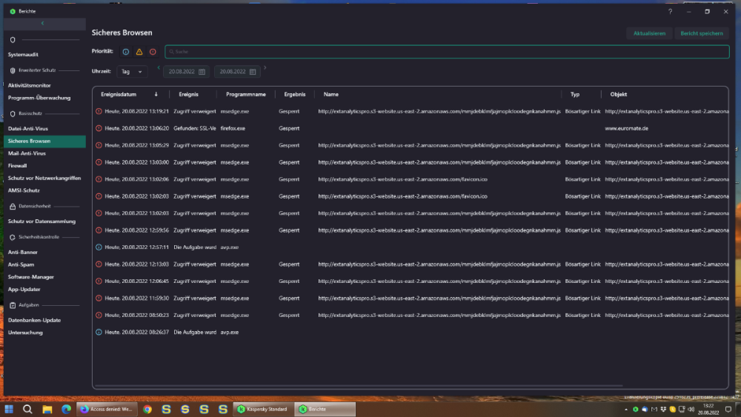This screenshot has width=741, height=417.
Task: Open the start date calendar icon
Action: [x=202, y=72]
